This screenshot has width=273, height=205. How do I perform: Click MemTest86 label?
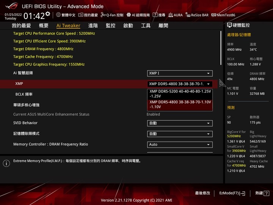pos(226,15)
